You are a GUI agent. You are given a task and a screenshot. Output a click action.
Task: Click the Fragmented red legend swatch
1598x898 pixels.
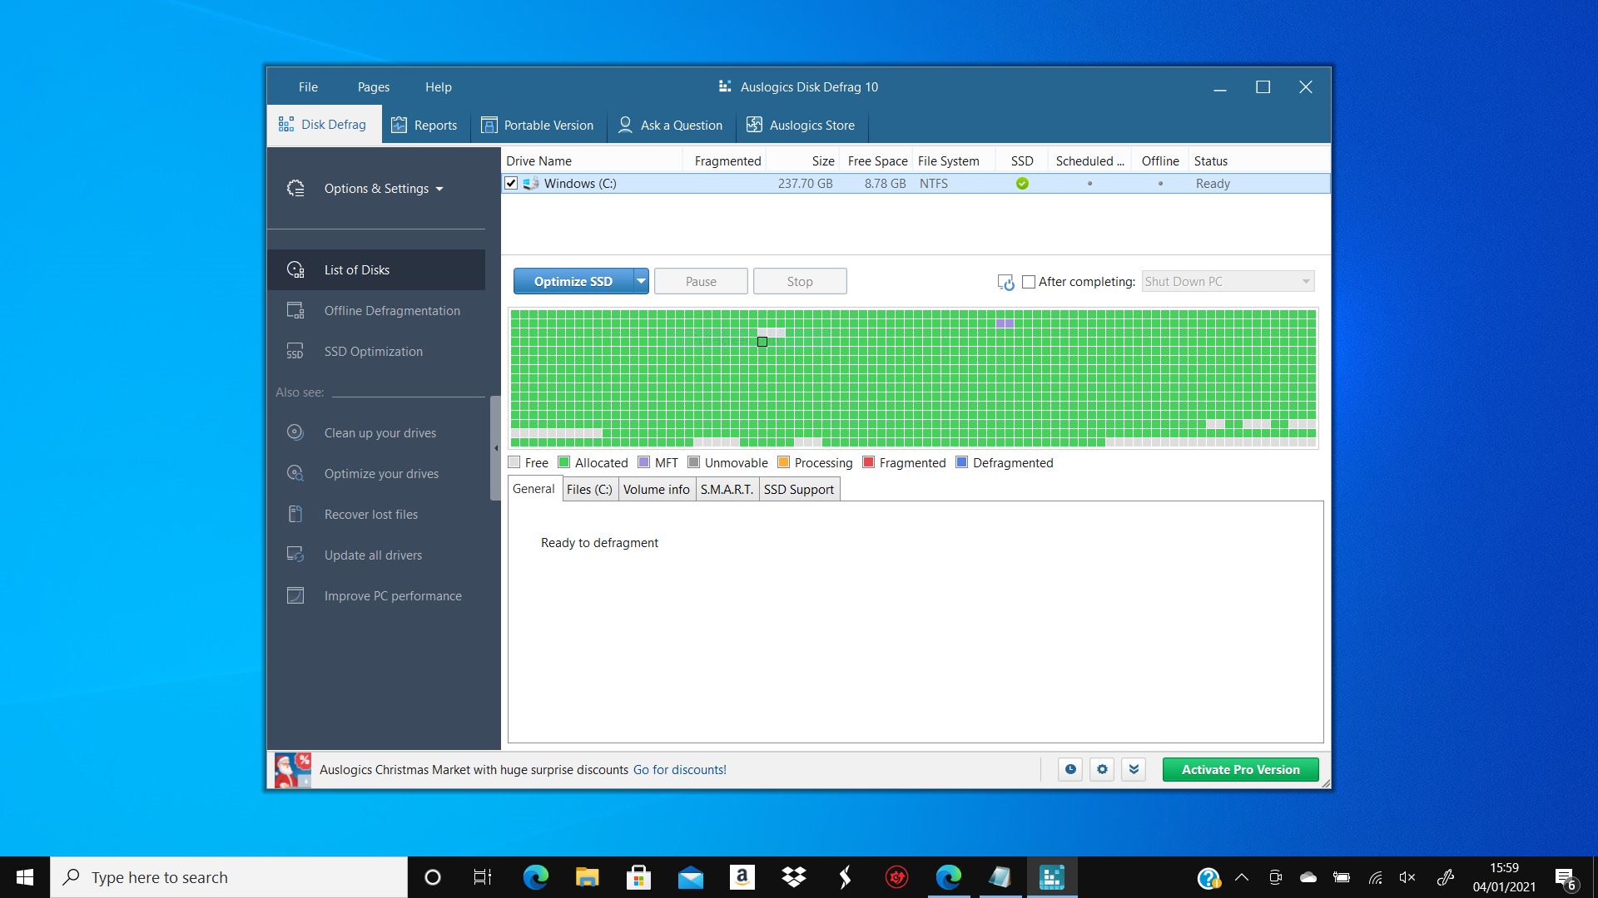tap(869, 462)
